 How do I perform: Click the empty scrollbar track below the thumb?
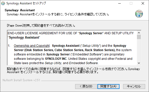coord(139,50)
